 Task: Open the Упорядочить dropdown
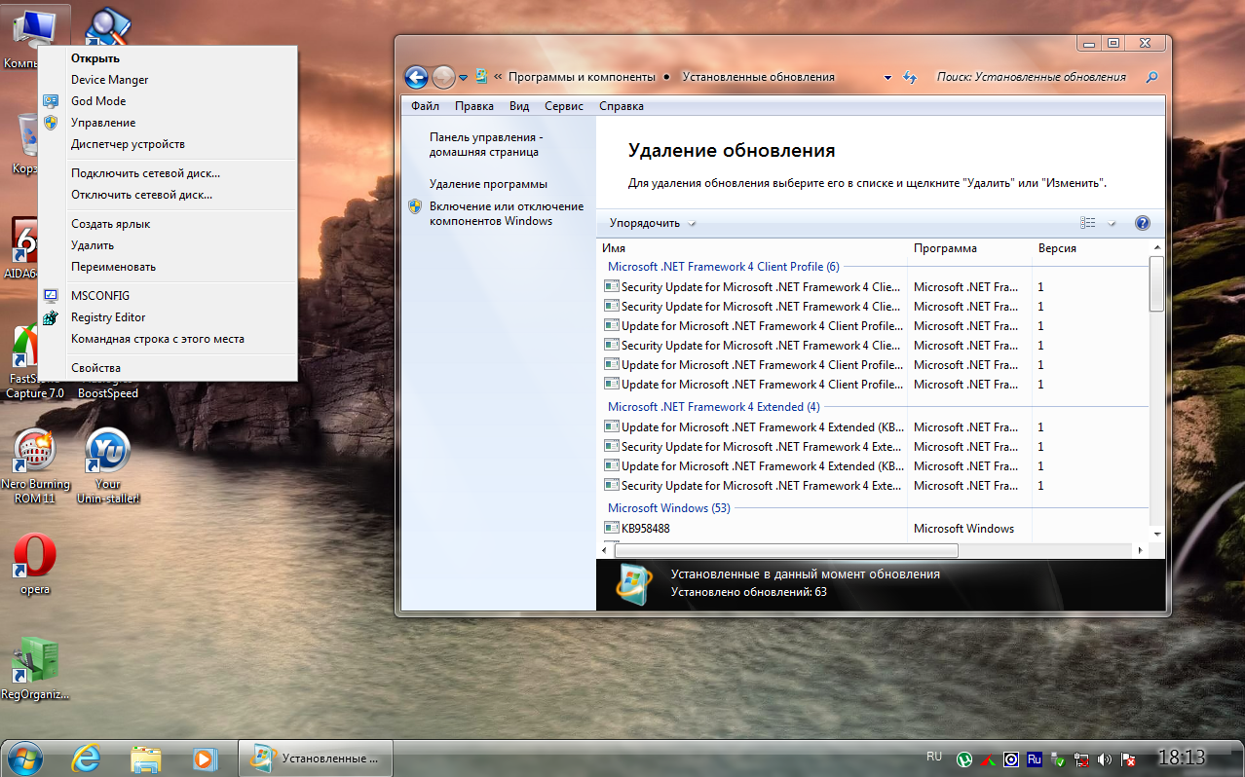(x=652, y=223)
